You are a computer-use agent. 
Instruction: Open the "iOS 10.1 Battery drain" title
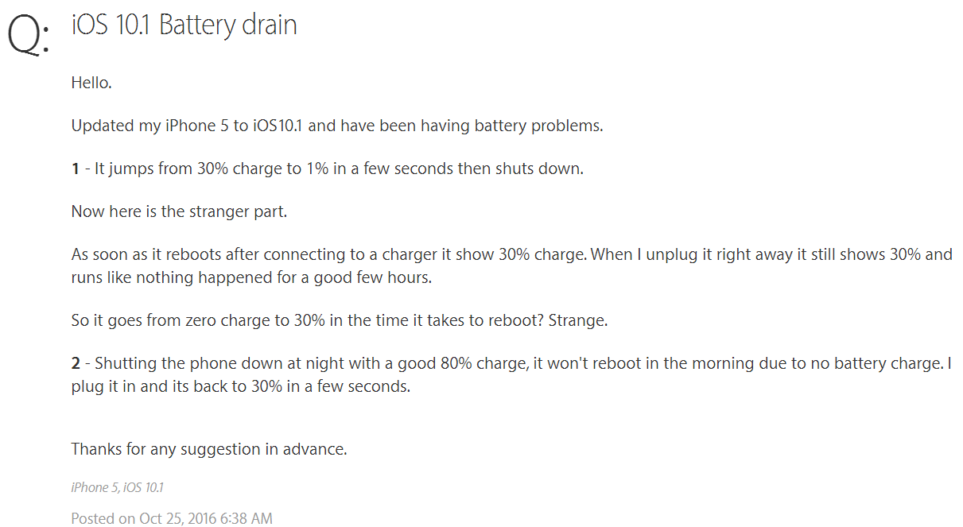coord(184,25)
